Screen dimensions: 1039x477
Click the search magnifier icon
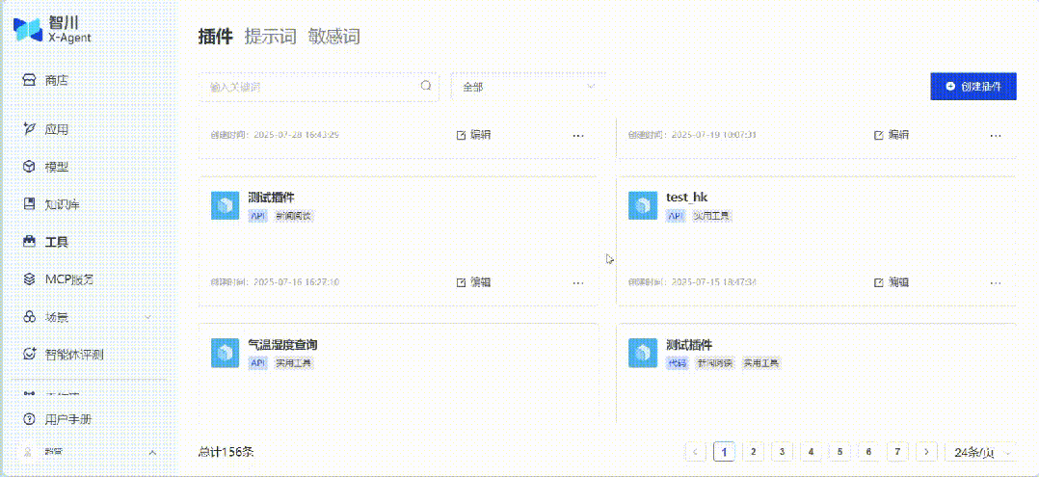pyautogui.click(x=426, y=87)
